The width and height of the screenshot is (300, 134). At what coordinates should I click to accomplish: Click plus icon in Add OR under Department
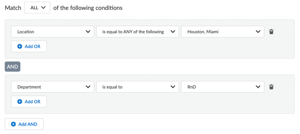[x=20, y=102]
